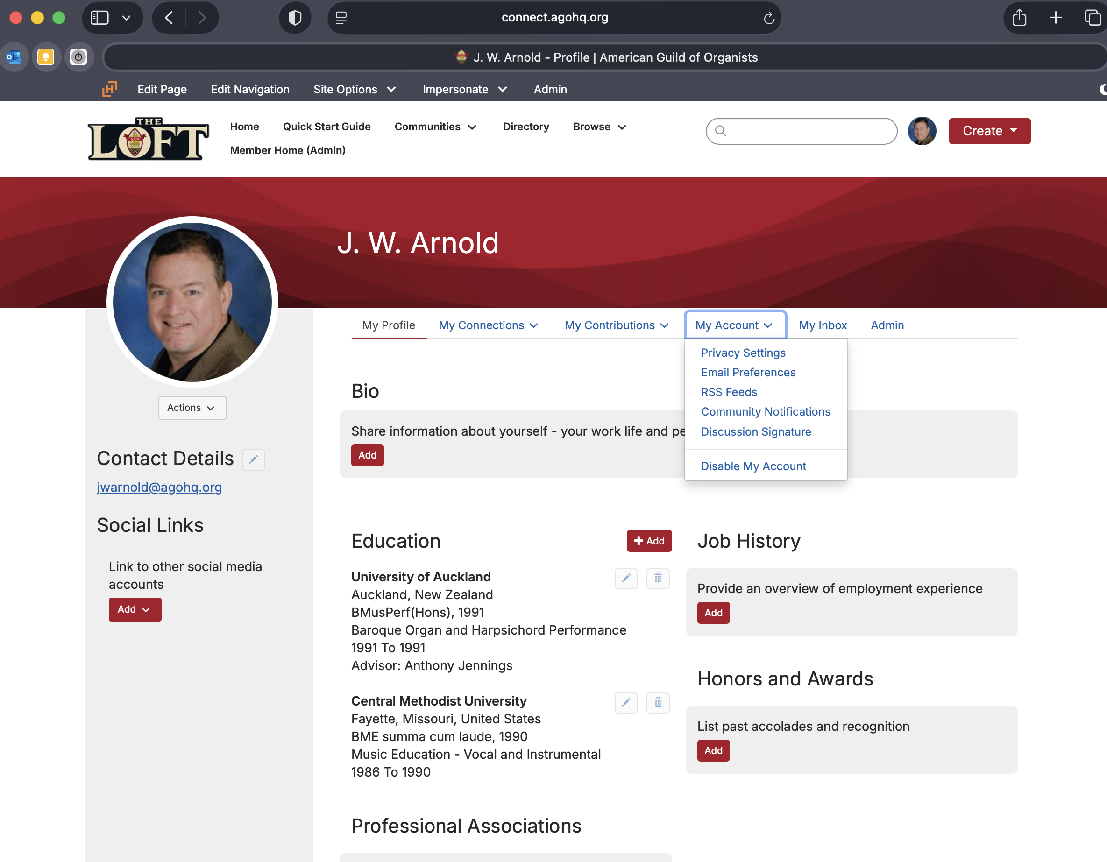Click the jwarnold@agohq.org email link
The height and width of the screenshot is (862, 1107).
pos(159,487)
